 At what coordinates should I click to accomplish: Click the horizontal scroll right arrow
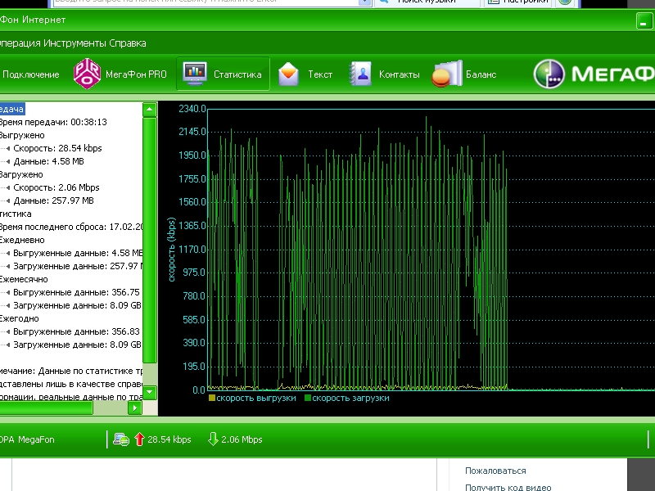134,408
